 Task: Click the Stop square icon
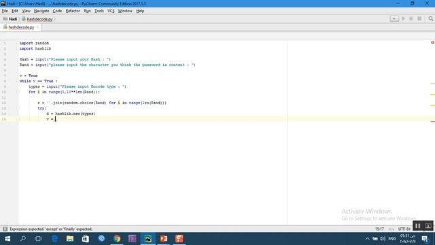click(419, 18)
